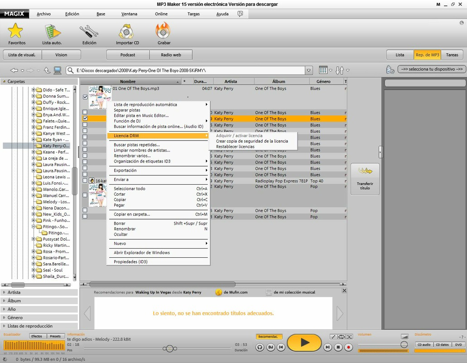The height and width of the screenshot is (363, 467).
Task: Choose Restablecer licencias from submenu
Action: (235, 146)
